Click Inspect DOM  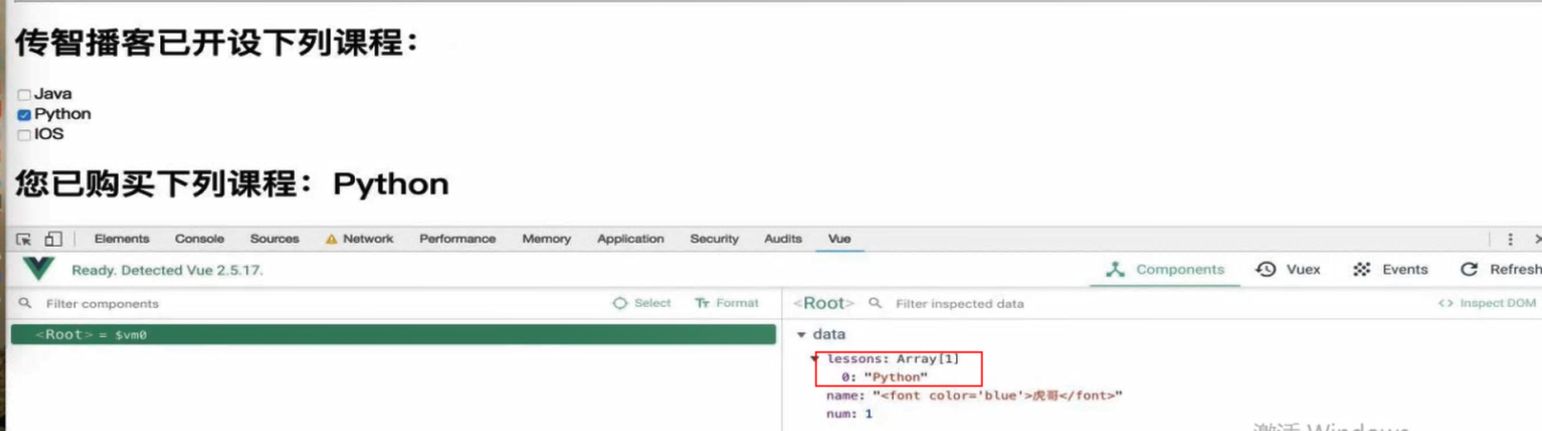click(x=1487, y=303)
